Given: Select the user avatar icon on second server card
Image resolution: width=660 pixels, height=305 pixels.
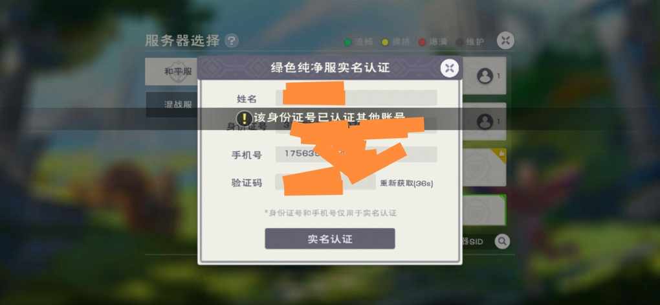Looking at the screenshot, I should (485, 122).
